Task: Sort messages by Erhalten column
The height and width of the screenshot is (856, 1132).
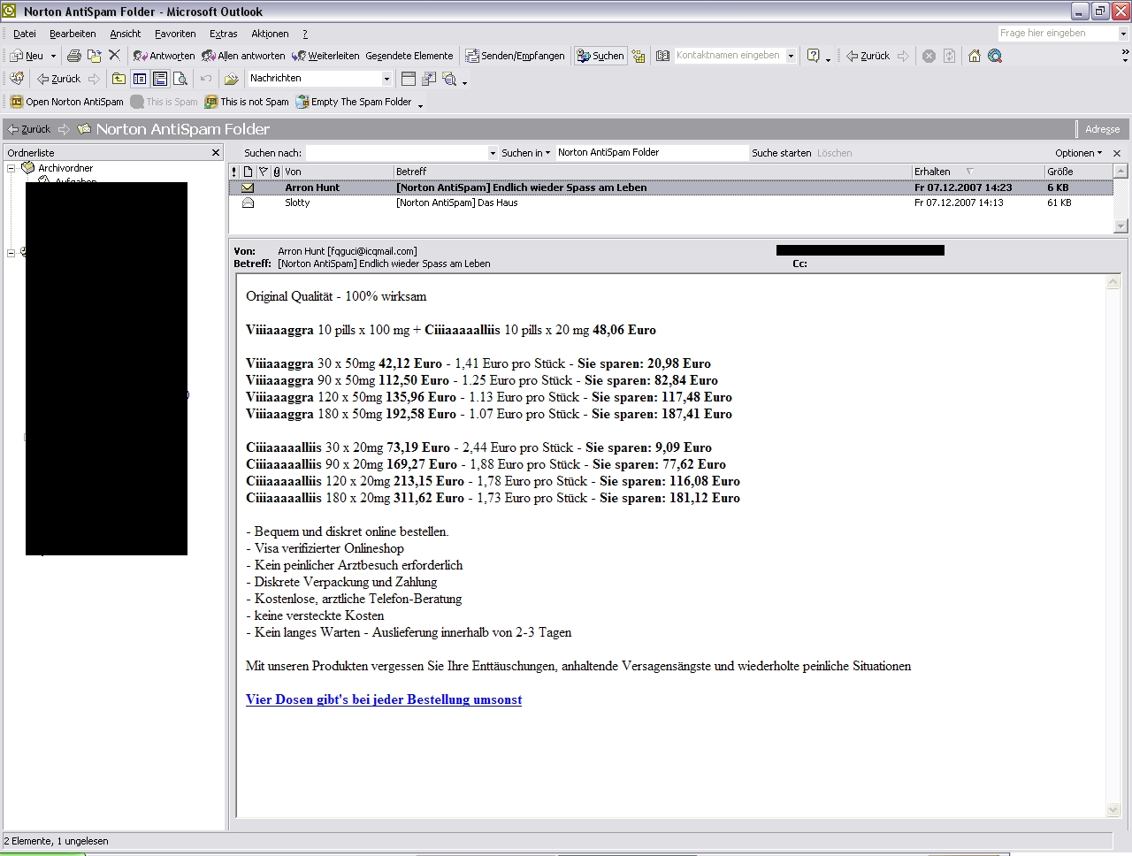Action: point(977,172)
